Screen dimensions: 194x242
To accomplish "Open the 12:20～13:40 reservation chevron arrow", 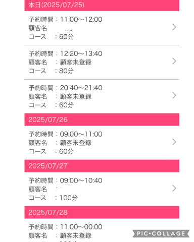I will coord(174,61).
